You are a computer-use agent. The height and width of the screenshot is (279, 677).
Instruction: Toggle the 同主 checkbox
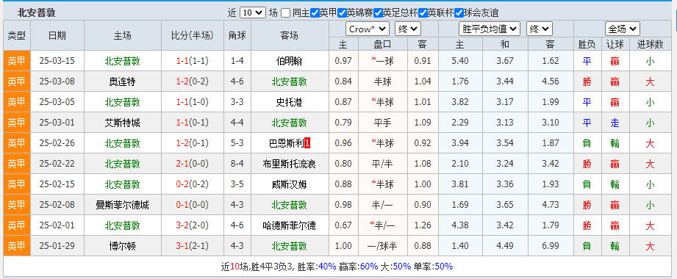(285, 13)
